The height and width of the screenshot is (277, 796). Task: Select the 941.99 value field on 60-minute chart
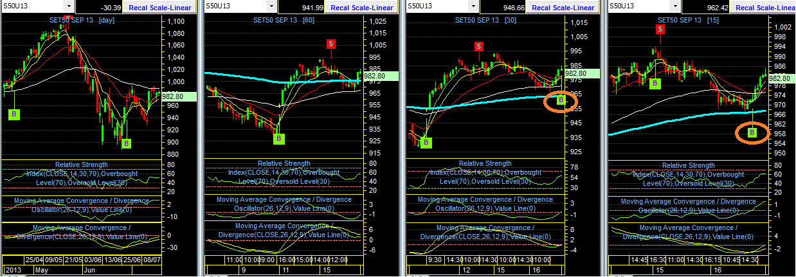tap(302, 7)
